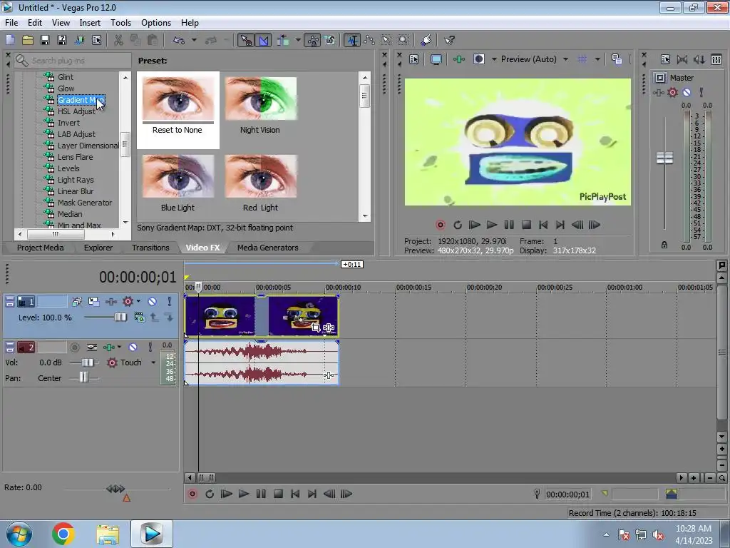This screenshot has width=730, height=548.
Task: Click Record button in preview transport
Action: point(440,225)
